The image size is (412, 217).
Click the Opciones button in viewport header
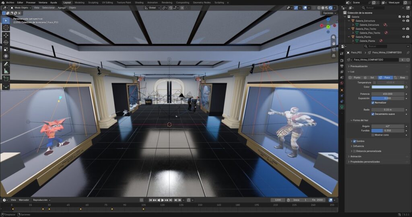pos(329,13)
